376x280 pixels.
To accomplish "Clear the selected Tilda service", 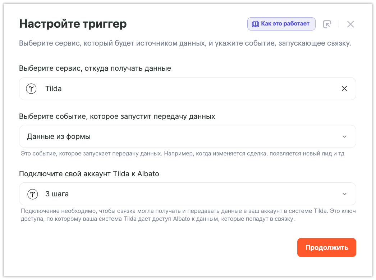I will pos(344,89).
